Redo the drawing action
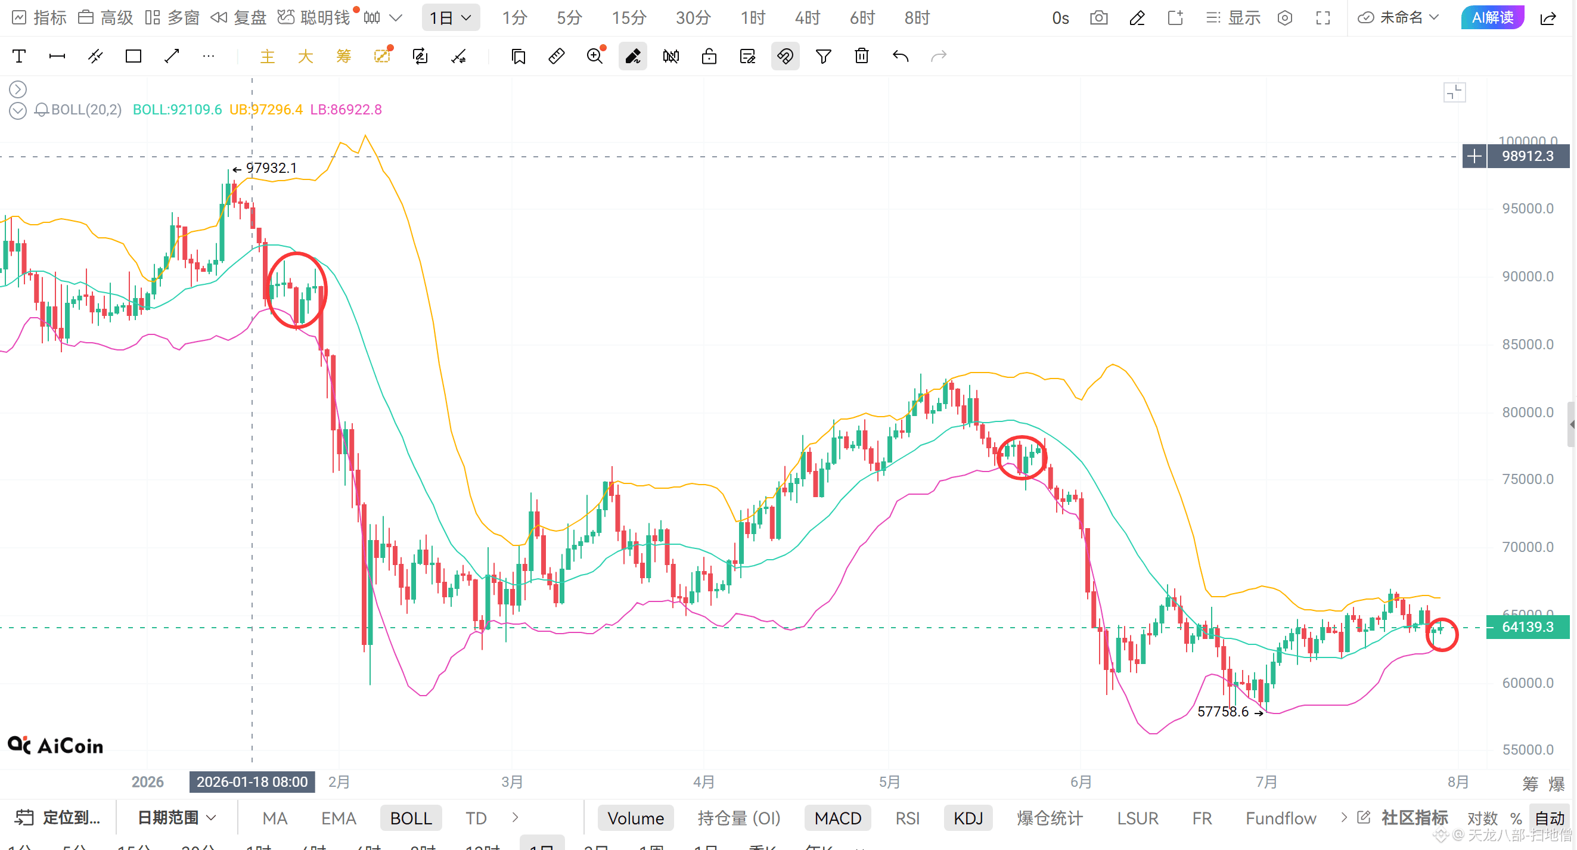This screenshot has height=850, width=1577. 939,57
